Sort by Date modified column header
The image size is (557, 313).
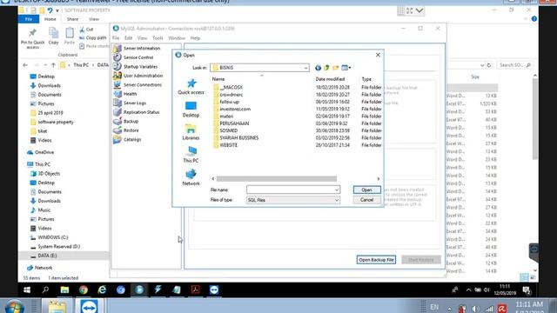click(x=330, y=79)
